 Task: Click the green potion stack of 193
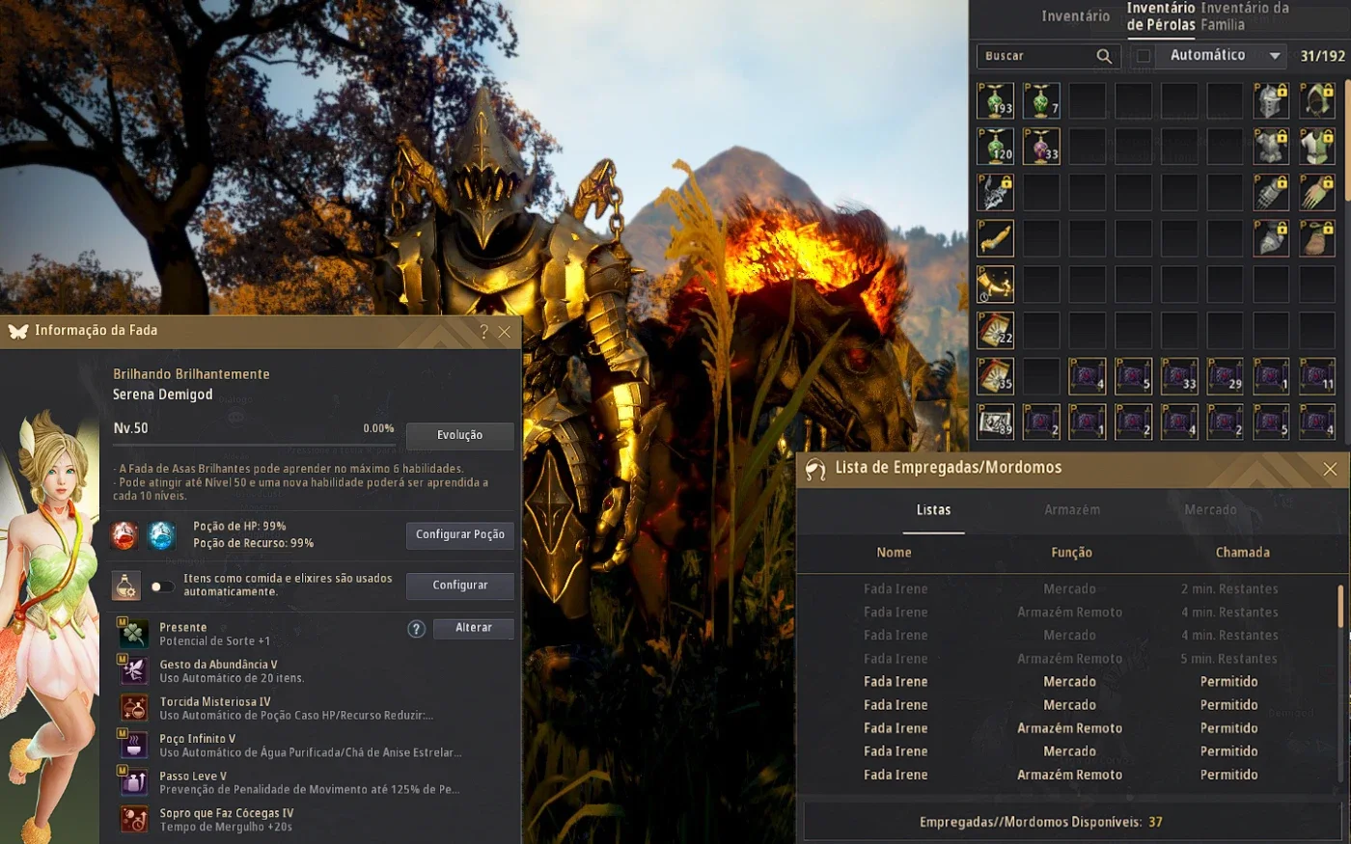point(995,100)
